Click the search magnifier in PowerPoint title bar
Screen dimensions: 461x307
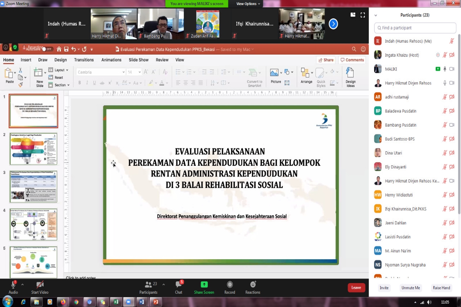click(x=354, y=49)
